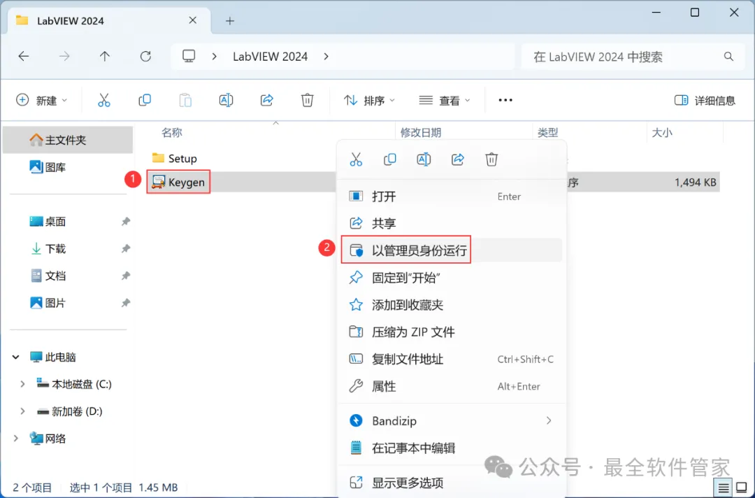Go back with the left arrow
The image size is (755, 498).
[24, 57]
